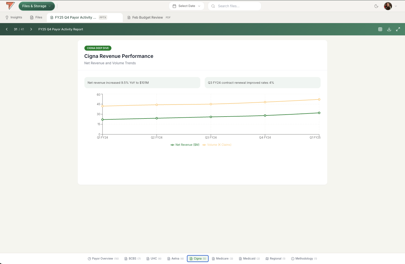Click the 'Q3 FY24 contract renewal' callout
This screenshot has height=264, width=405.
(x=263, y=83)
